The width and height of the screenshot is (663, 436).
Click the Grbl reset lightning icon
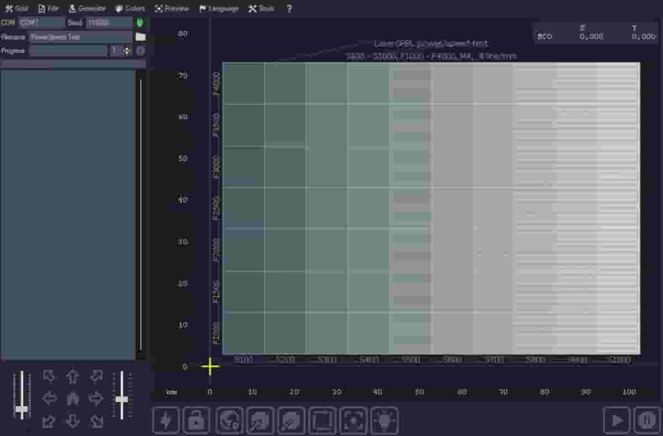(x=166, y=420)
